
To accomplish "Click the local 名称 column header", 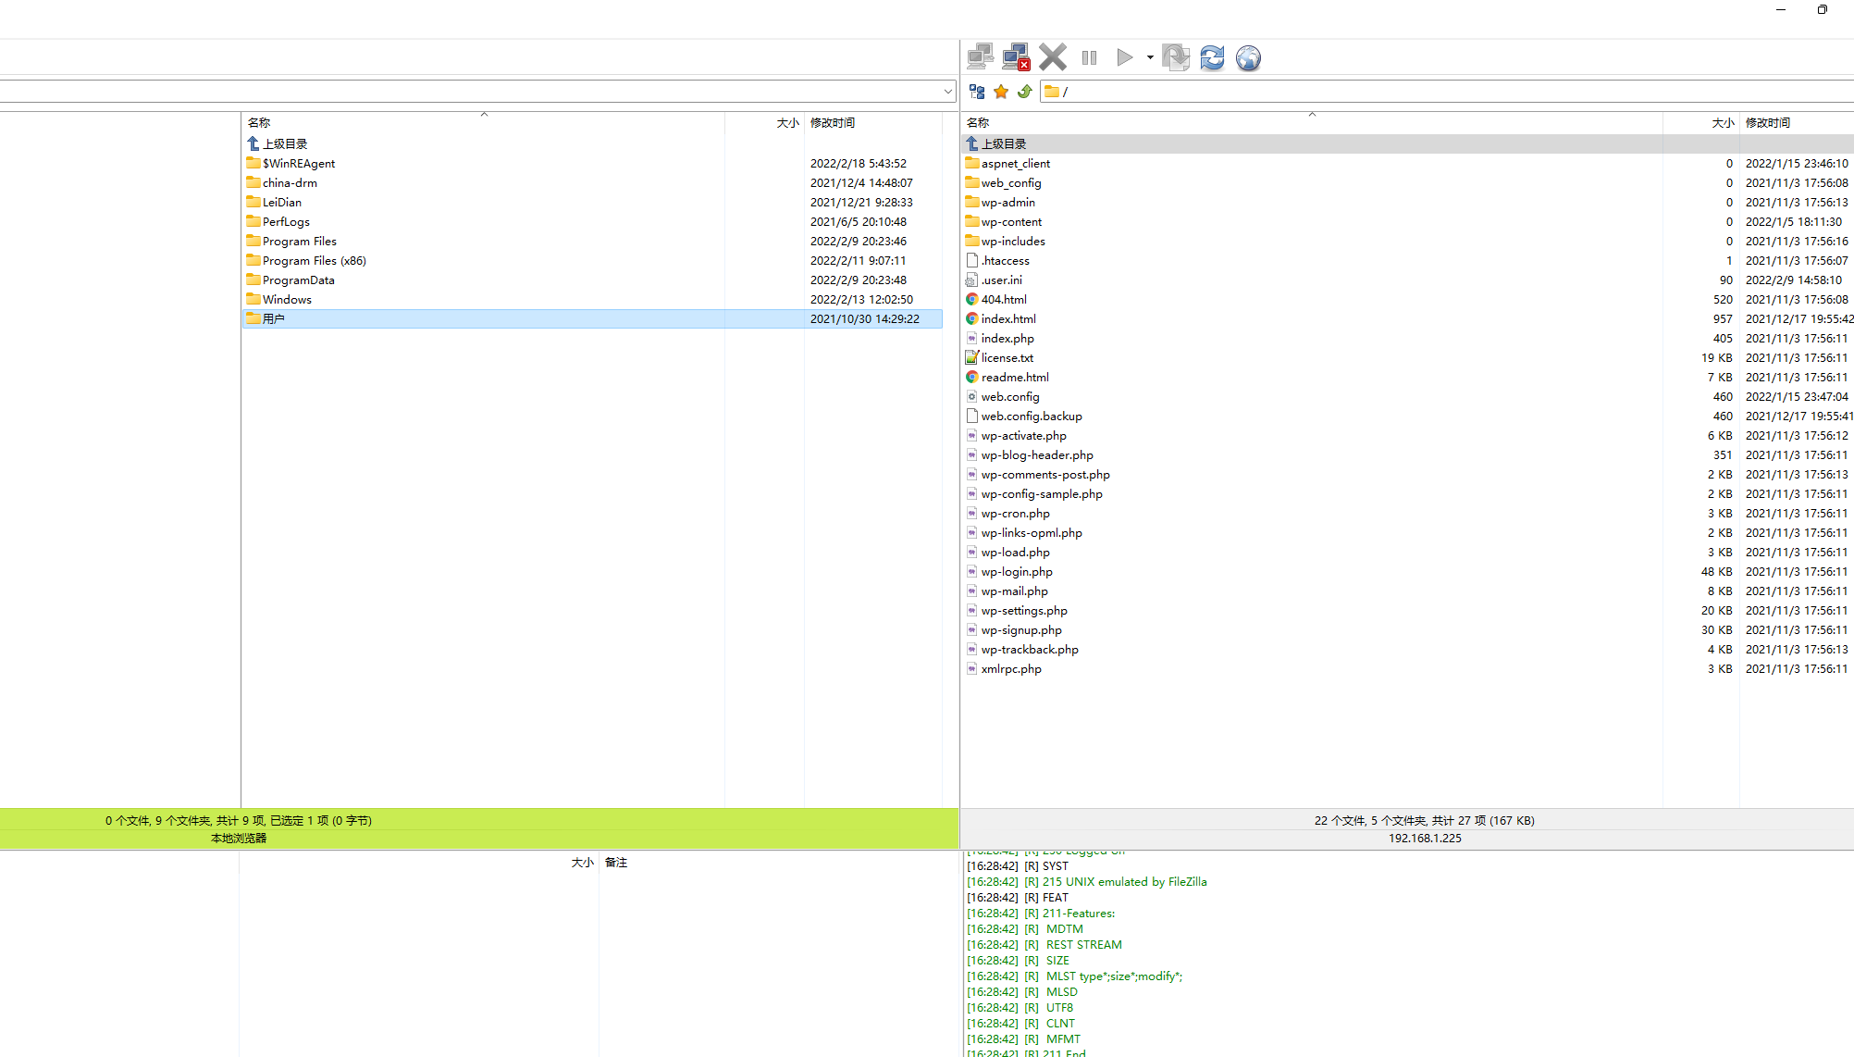I will pos(483,122).
